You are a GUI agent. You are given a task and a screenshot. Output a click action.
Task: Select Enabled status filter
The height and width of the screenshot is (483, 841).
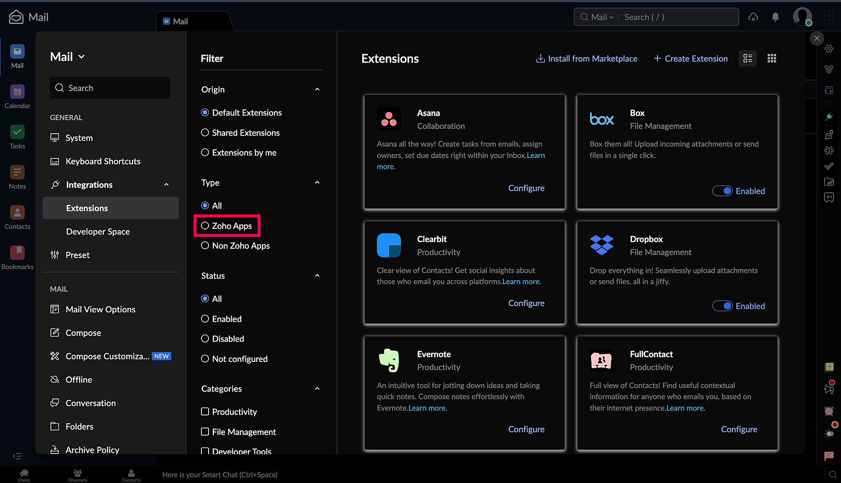pos(221,319)
